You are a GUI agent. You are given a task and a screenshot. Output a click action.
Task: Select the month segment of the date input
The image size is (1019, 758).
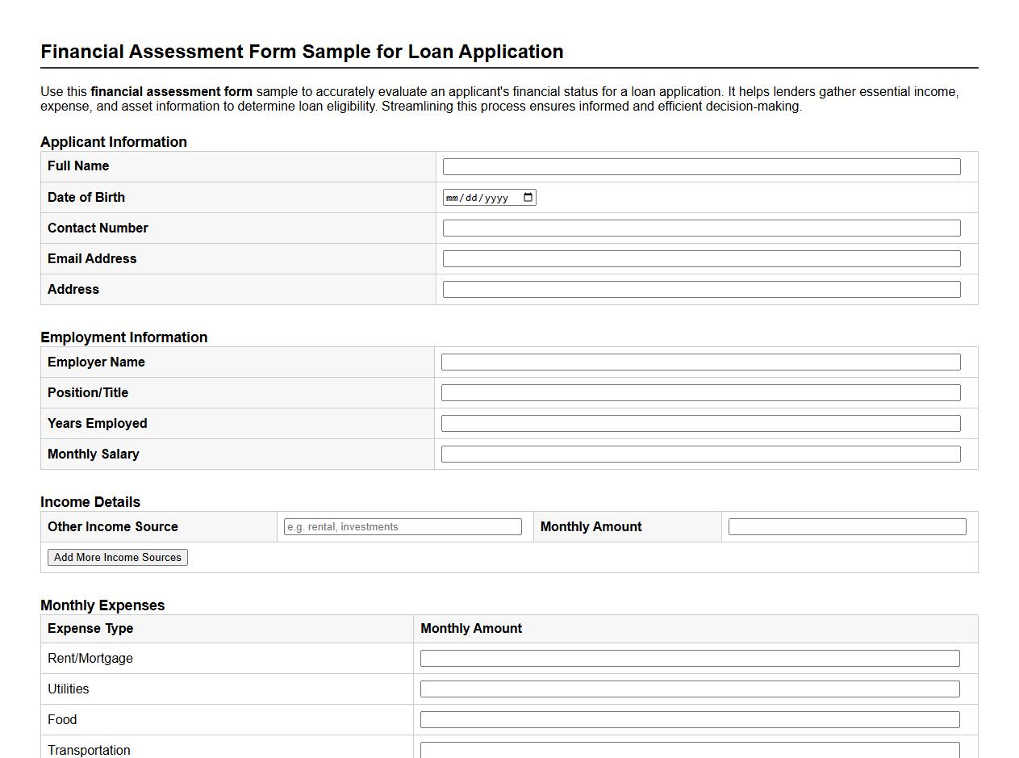pyautogui.click(x=453, y=196)
